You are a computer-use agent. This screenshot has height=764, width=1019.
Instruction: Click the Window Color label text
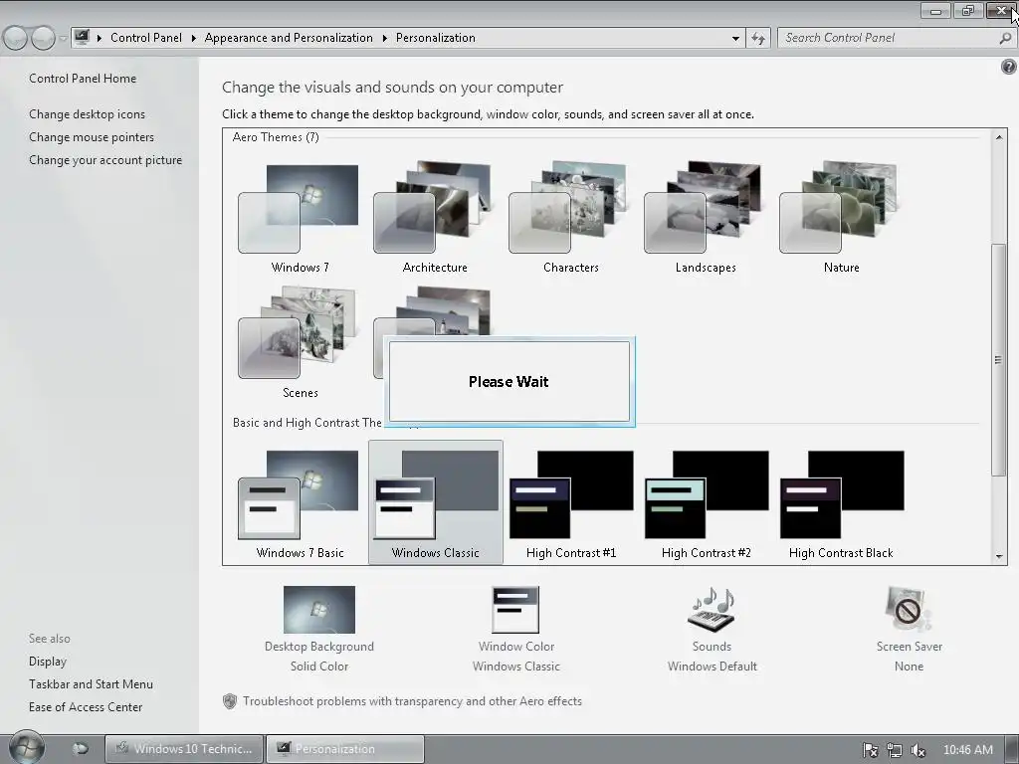[516, 647]
